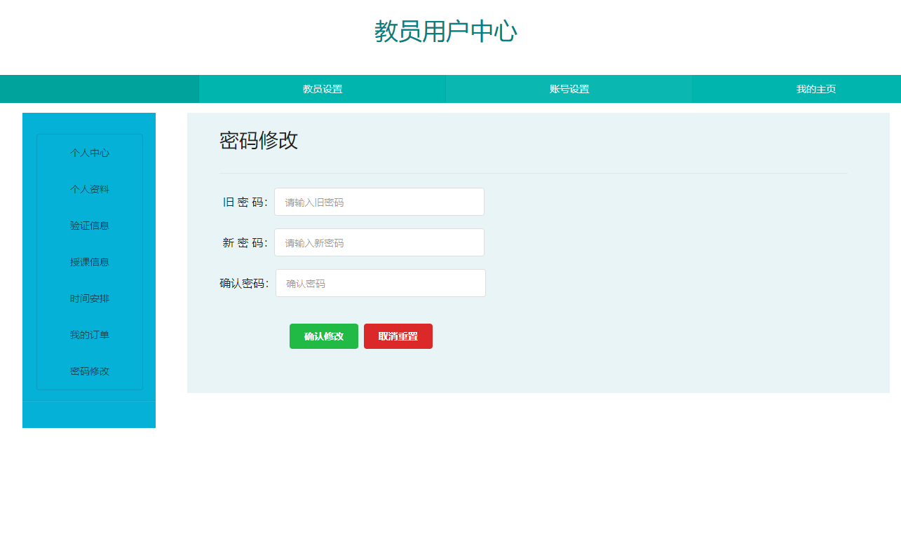This screenshot has width=901, height=545.
Task: Switch to the 教员设置 tab
Action: click(x=322, y=89)
